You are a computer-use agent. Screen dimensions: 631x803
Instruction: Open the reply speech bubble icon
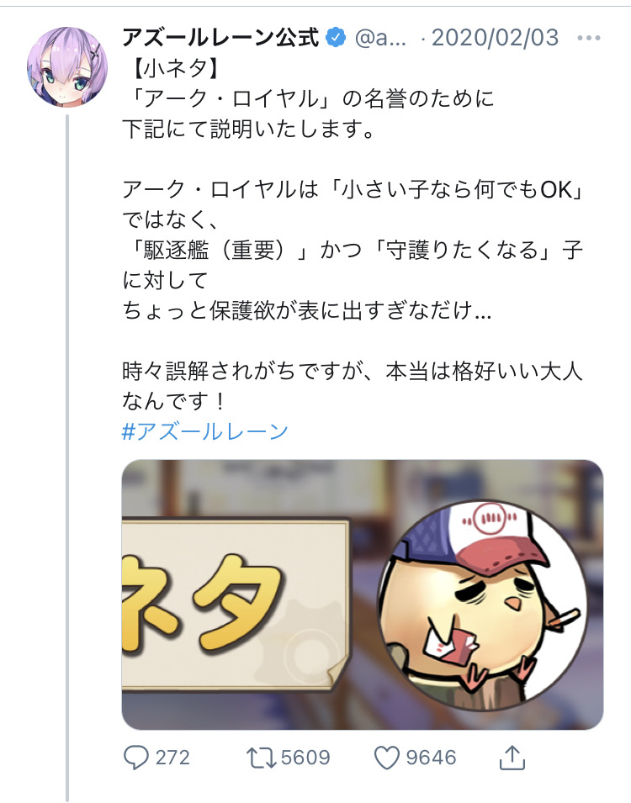coord(135,758)
